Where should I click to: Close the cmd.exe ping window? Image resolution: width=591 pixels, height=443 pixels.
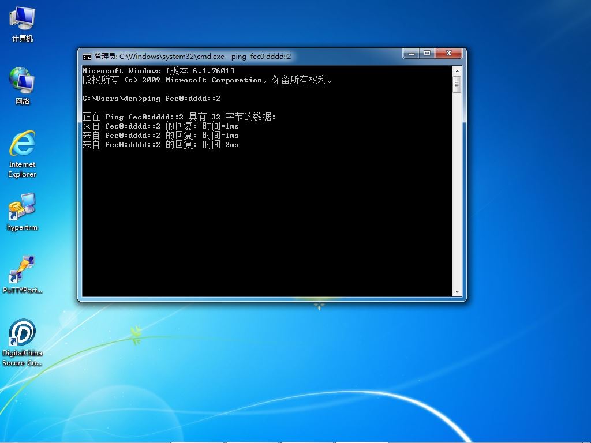(448, 54)
